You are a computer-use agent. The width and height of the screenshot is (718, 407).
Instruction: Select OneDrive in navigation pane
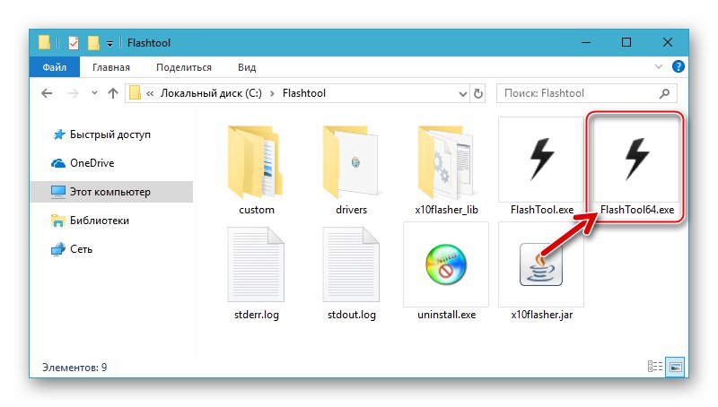[x=92, y=163]
